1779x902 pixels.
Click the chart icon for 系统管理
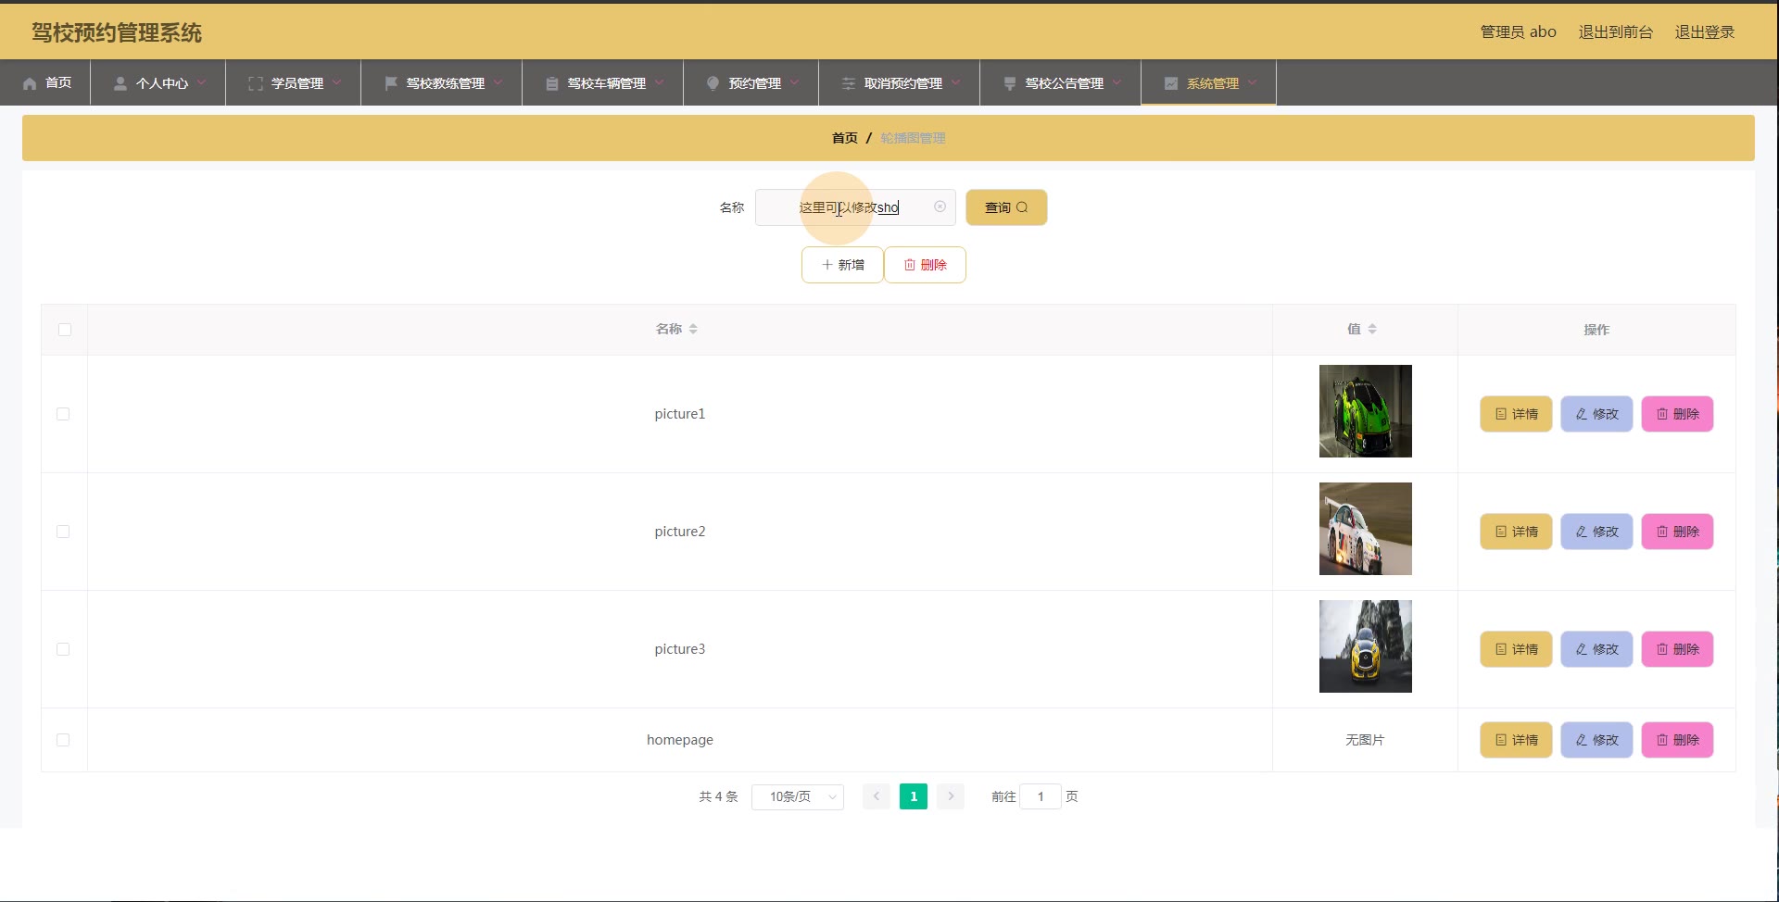coord(1171,83)
